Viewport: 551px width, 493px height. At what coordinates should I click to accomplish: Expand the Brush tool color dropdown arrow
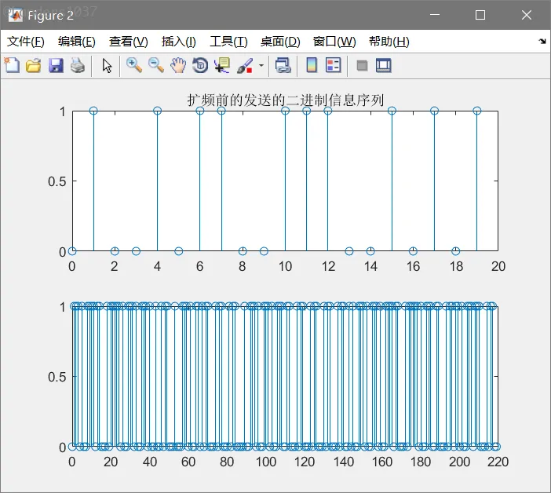pos(261,66)
